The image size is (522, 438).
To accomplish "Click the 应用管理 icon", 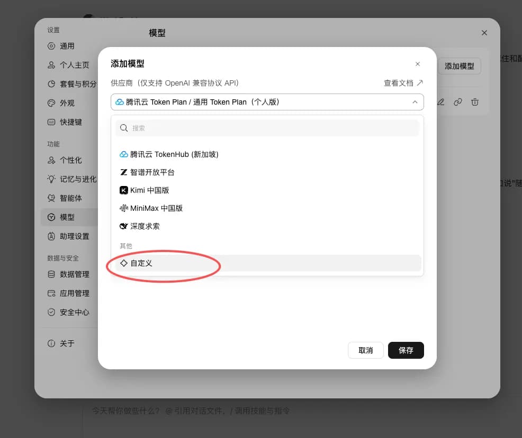I will pos(51,293).
